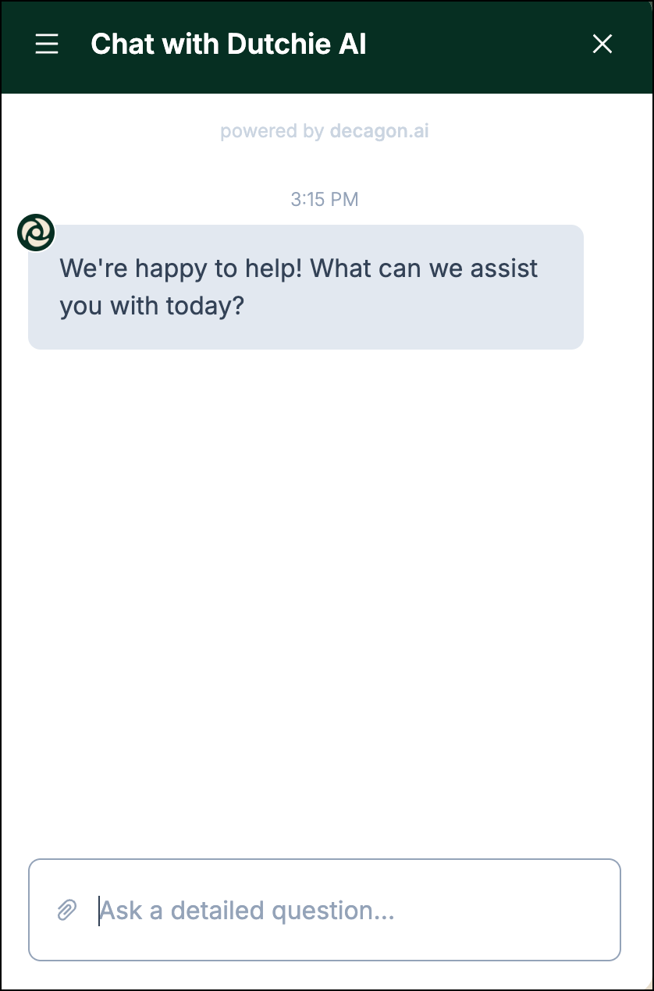Expand the header's menu lines icon
654x991 pixels.
[x=47, y=44]
